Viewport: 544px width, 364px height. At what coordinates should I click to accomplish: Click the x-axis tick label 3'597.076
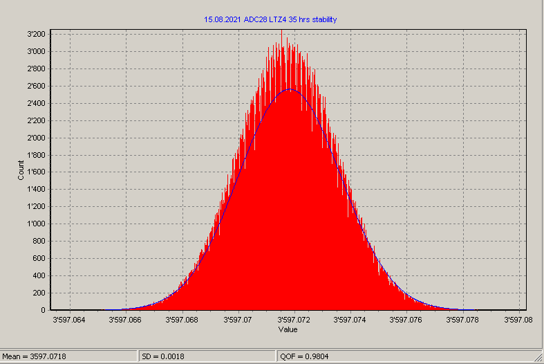point(406,320)
